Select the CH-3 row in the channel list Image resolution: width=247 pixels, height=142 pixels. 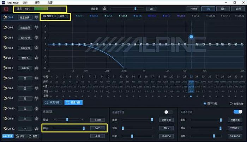point(20,38)
